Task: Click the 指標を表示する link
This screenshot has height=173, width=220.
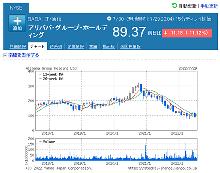Action: [x=24, y=55]
